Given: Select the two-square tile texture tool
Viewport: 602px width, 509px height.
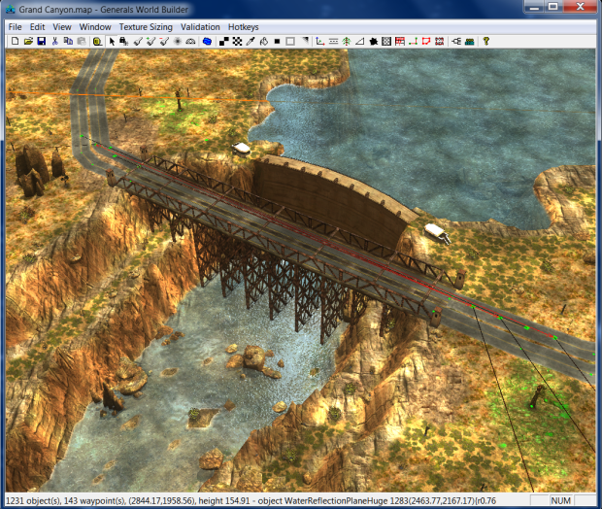Looking at the screenshot, I should (x=224, y=41).
